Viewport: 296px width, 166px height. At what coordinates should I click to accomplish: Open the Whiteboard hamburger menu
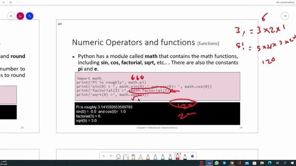point(11,16)
